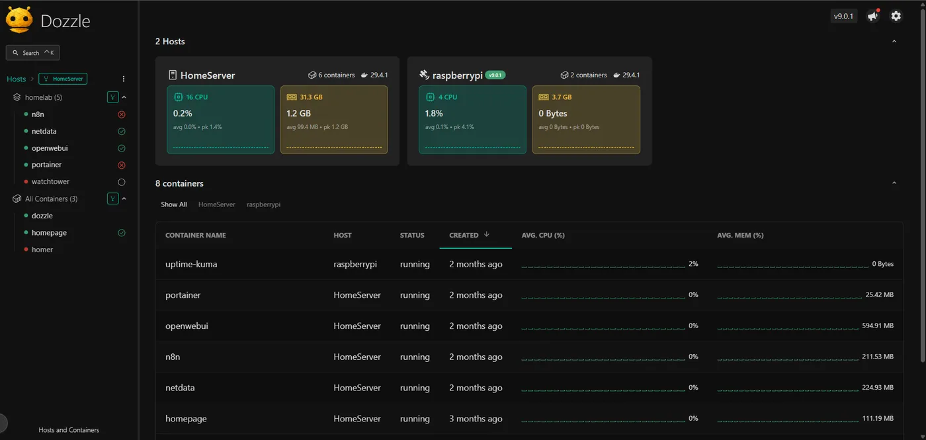Click the Dozzle bee logo
Image resolution: width=926 pixels, height=440 pixels.
(x=19, y=20)
